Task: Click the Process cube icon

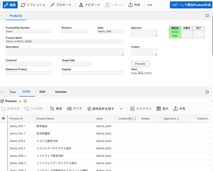Action: point(2,101)
